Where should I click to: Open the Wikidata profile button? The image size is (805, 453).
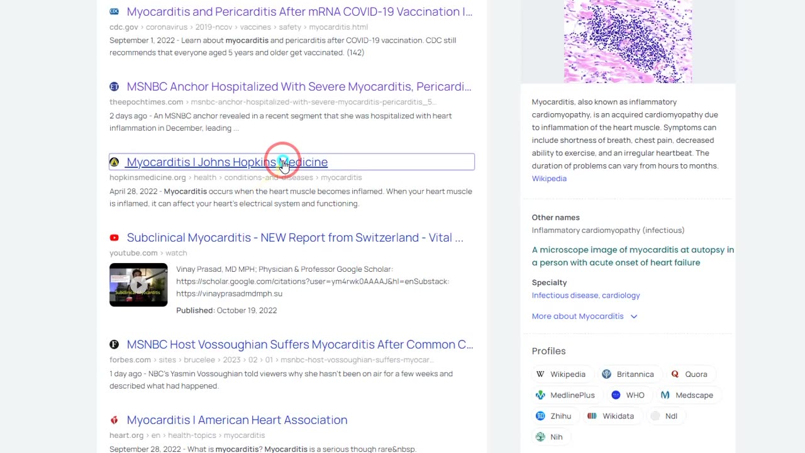(x=611, y=416)
